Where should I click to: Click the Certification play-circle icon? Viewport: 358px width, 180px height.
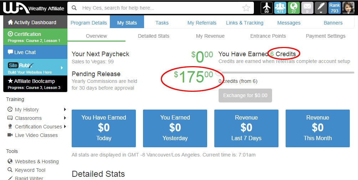pos(10,34)
